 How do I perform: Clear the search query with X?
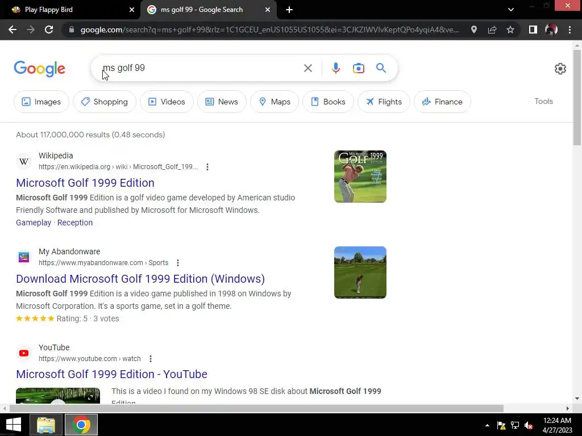[307, 68]
